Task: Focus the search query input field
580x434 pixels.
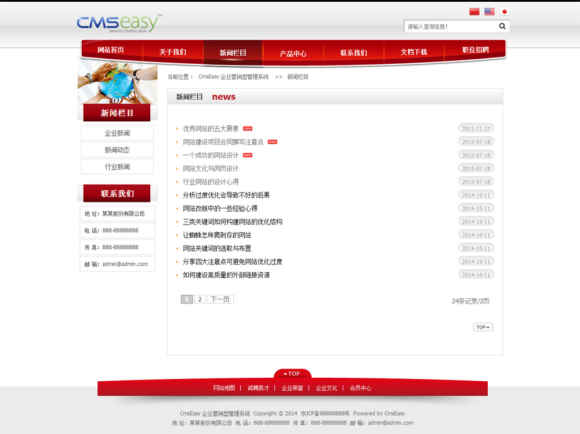Action: (x=449, y=27)
